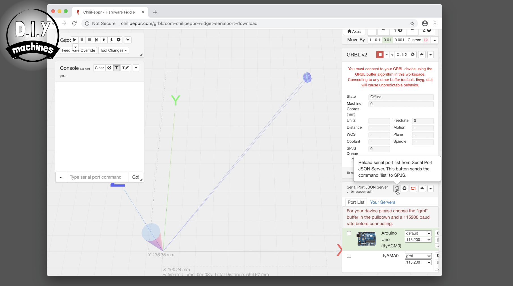Viewport: 513px width, 286px height.
Task: Focus the serial port command field
Action: (97, 177)
